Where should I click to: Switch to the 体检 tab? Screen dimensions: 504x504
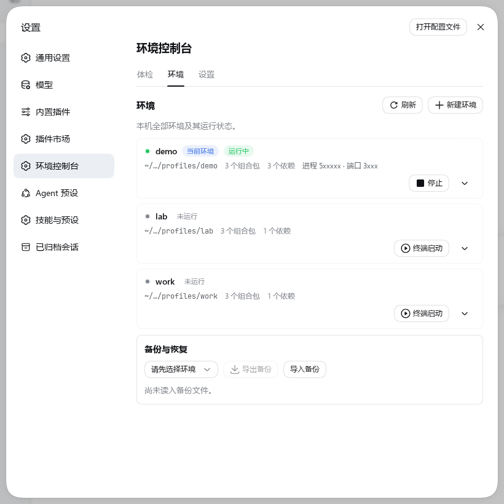(x=145, y=74)
